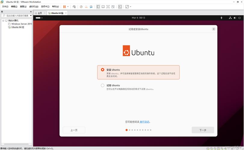Select Ubuntu 64 位 in the library tree
The image size is (244, 150).
tap(18, 27)
